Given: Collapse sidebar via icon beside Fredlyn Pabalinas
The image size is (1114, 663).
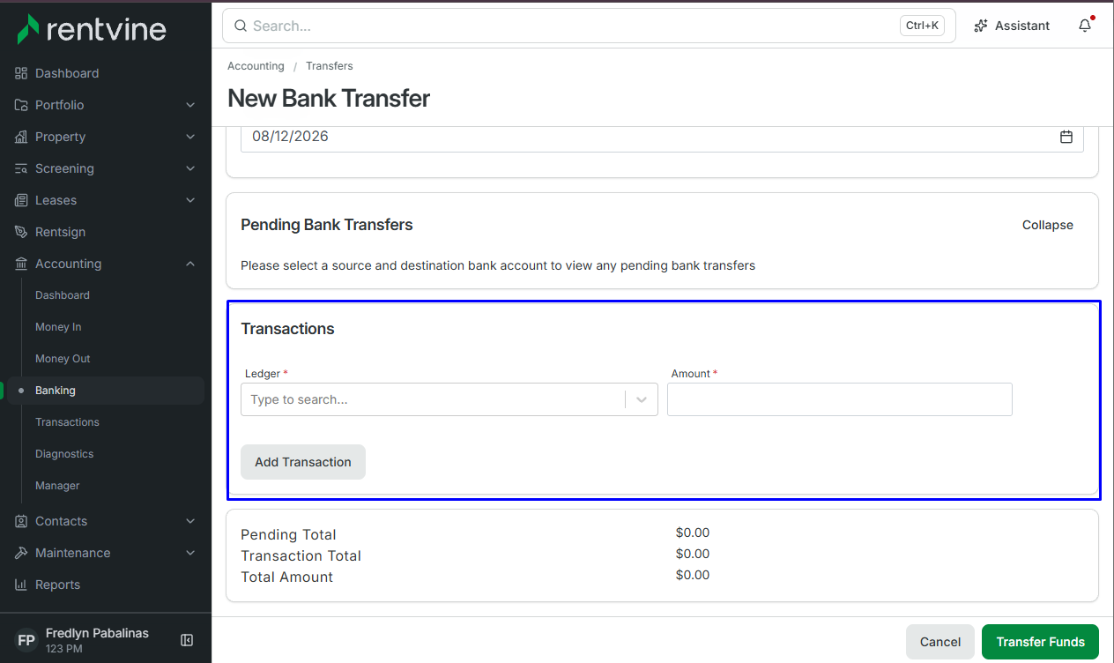Looking at the screenshot, I should tap(187, 640).
